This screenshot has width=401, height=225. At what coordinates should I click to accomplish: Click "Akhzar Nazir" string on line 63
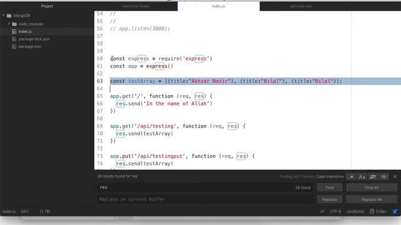coord(210,81)
